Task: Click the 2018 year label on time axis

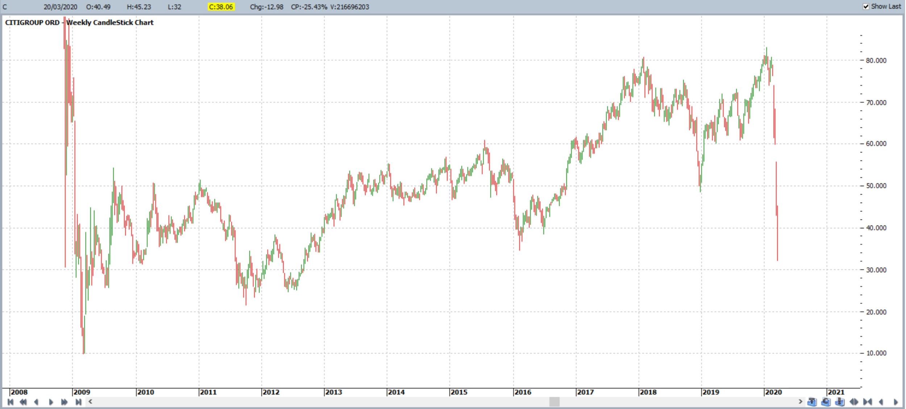Action: pos(648,392)
